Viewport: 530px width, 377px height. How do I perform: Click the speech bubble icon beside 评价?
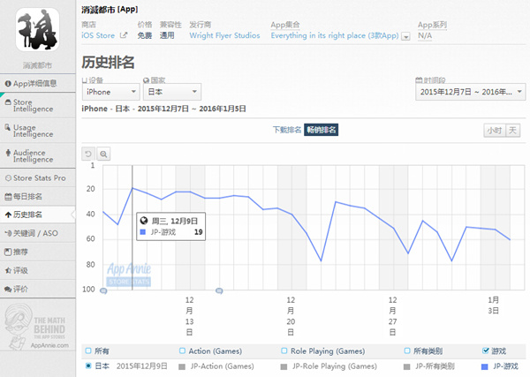click(8, 290)
